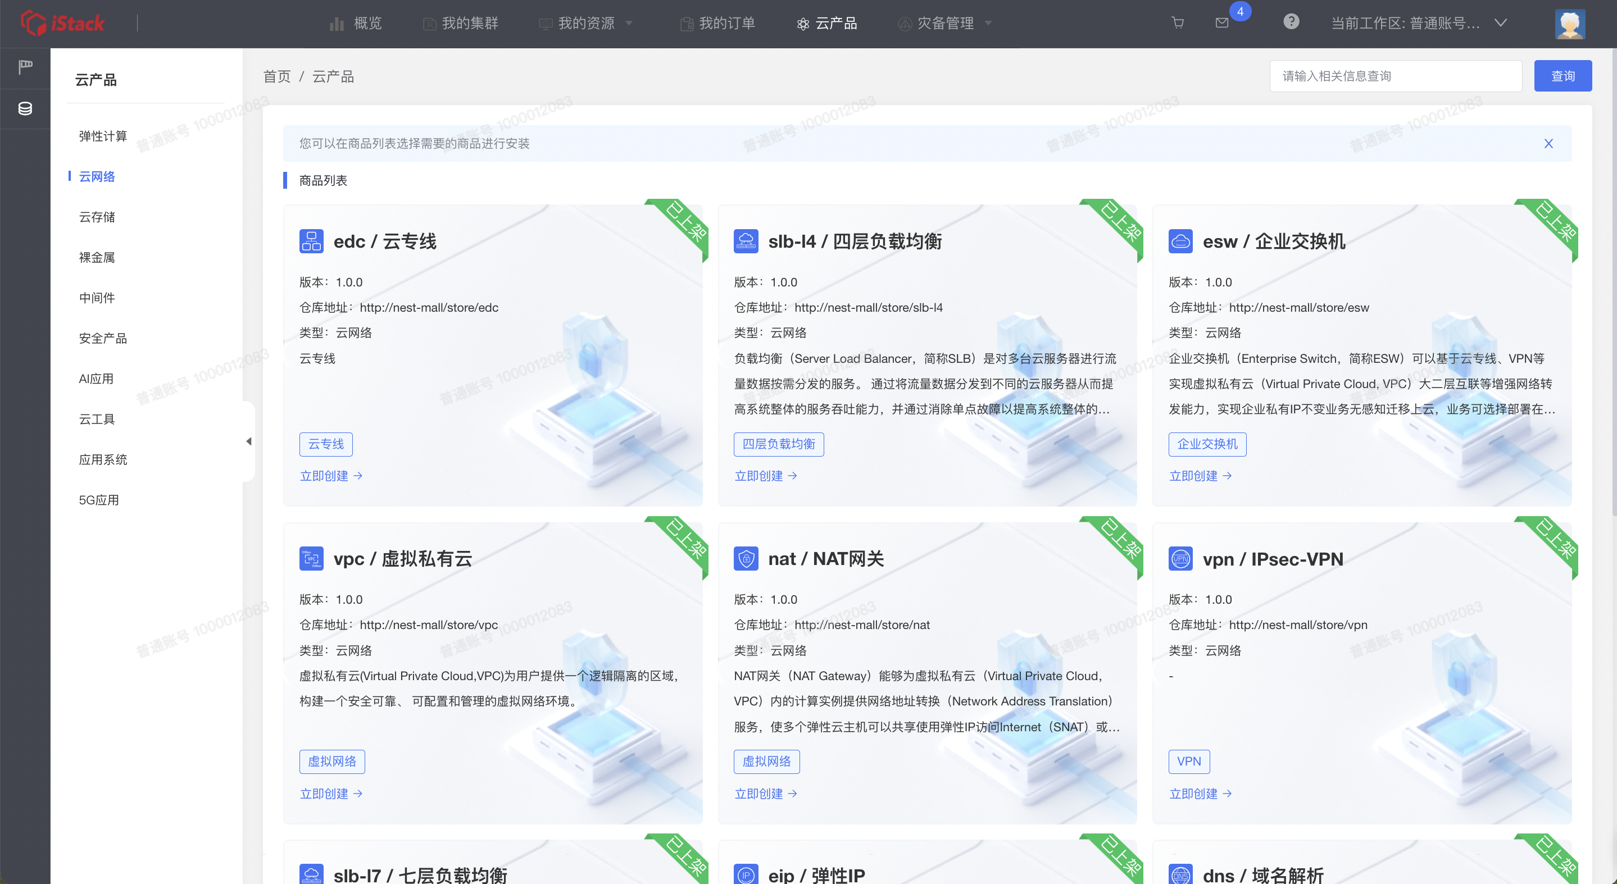Open the 当前工作区 workspace dropdown
The height and width of the screenshot is (884, 1617).
[x=1419, y=23]
